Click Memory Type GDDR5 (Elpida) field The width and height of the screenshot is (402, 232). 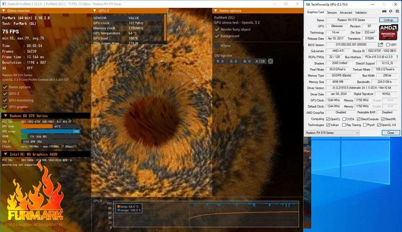coord(341,75)
